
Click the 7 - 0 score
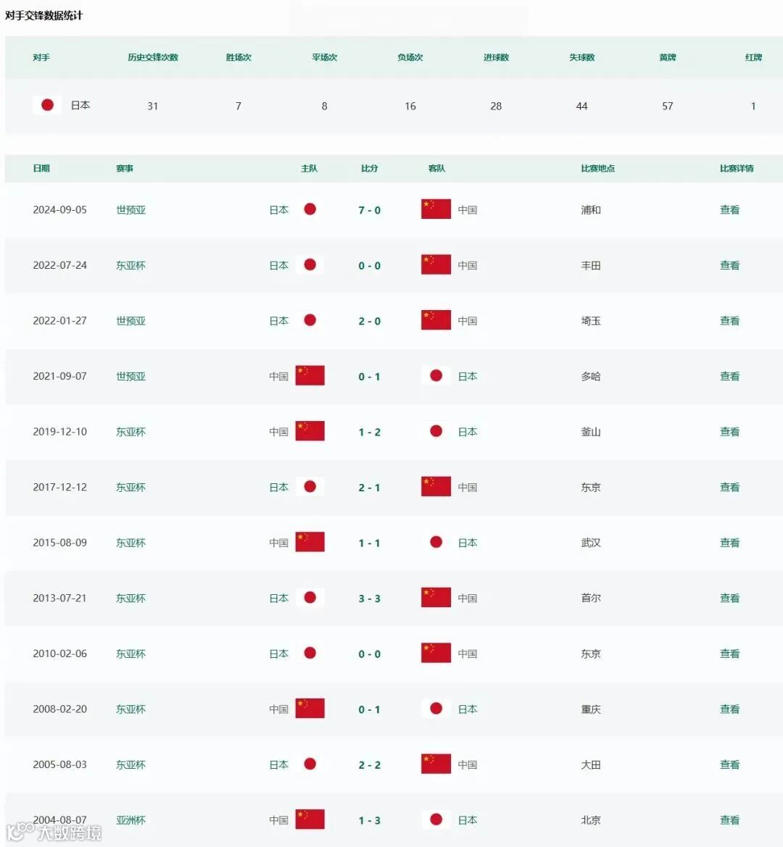coord(370,210)
